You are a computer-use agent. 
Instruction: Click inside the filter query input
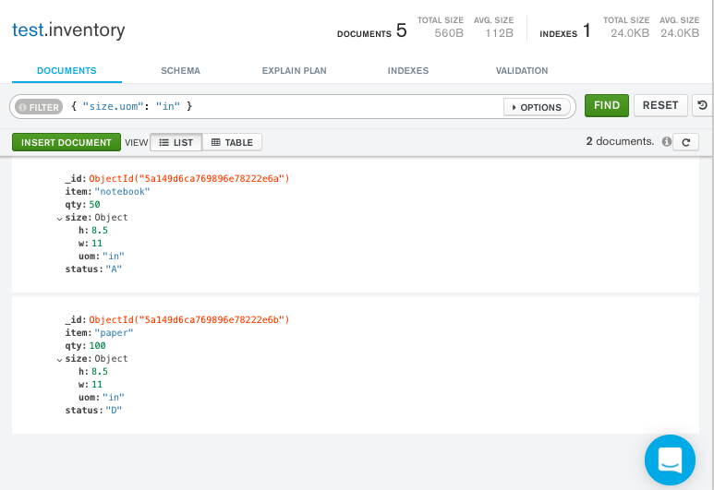(342, 107)
